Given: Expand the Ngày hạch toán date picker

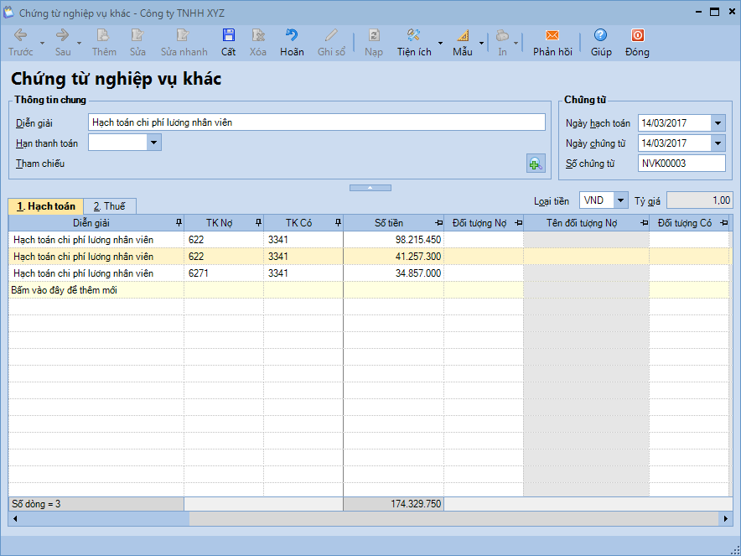Looking at the screenshot, I should 718,123.
